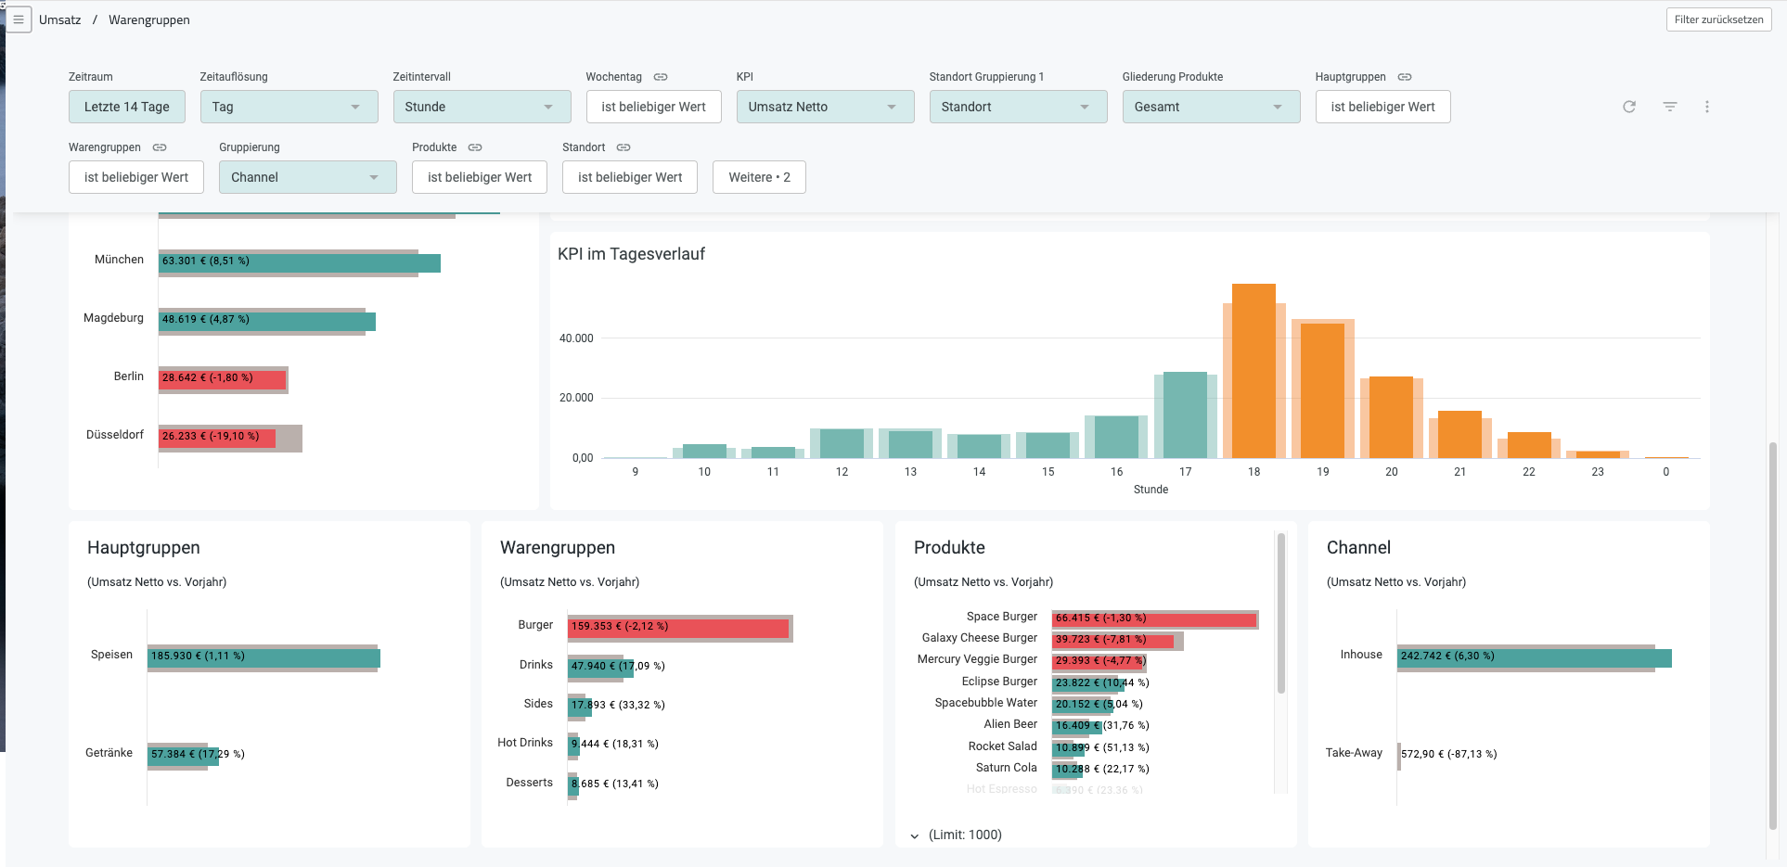The height and width of the screenshot is (867, 1787).
Task: Open the Gruppierung Channel dropdown
Action: click(308, 177)
